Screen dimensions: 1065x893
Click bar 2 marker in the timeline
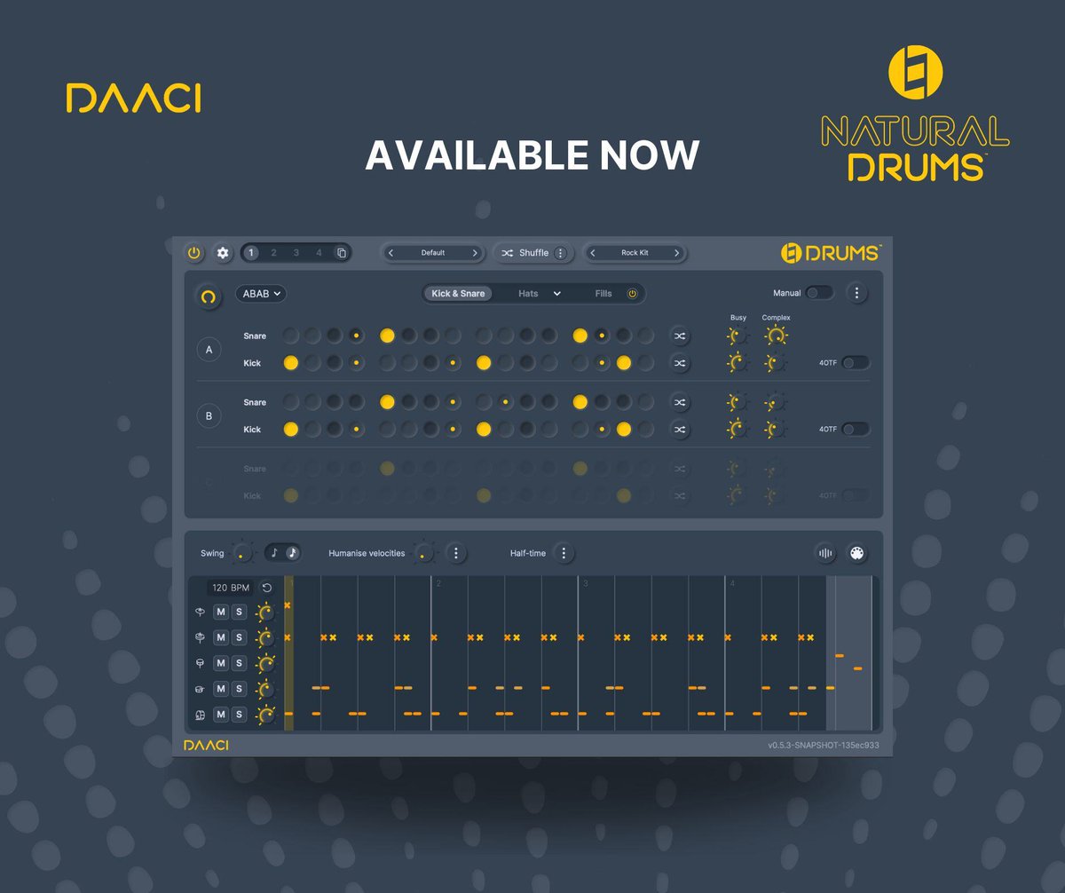pos(438,583)
